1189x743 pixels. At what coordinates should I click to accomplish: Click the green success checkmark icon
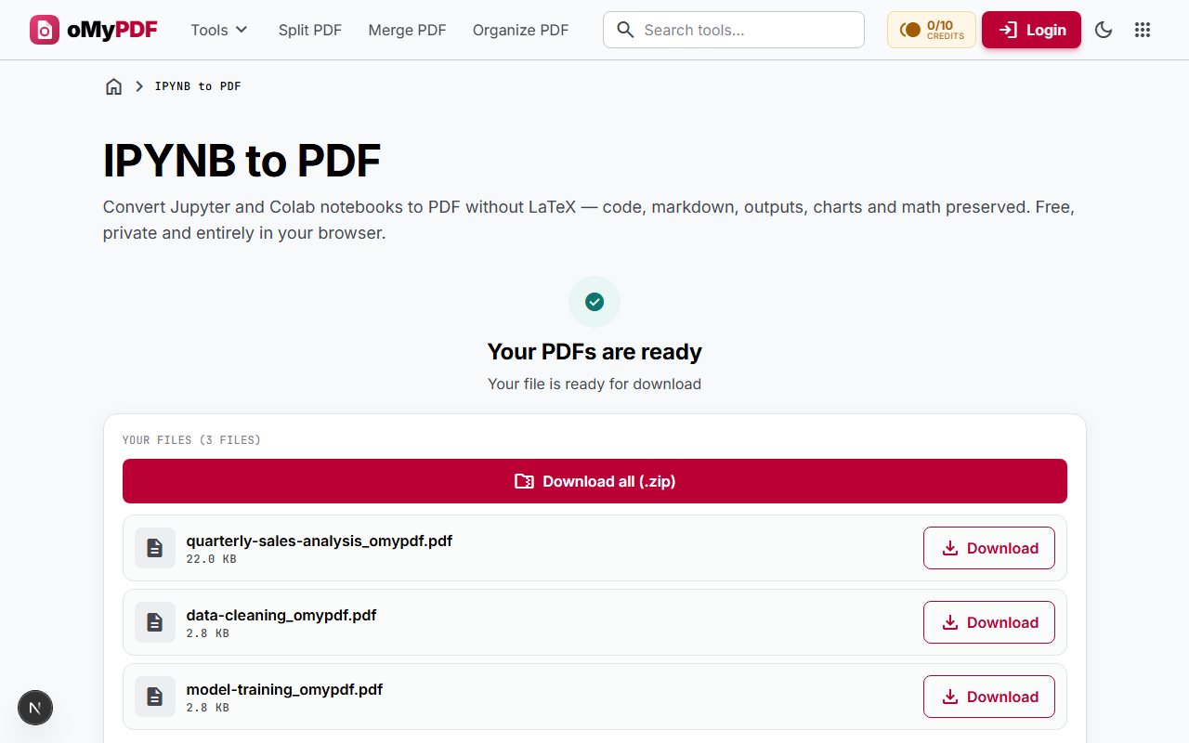(594, 302)
